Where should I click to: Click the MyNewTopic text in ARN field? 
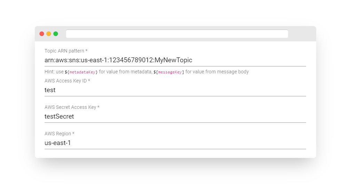click(x=173, y=60)
